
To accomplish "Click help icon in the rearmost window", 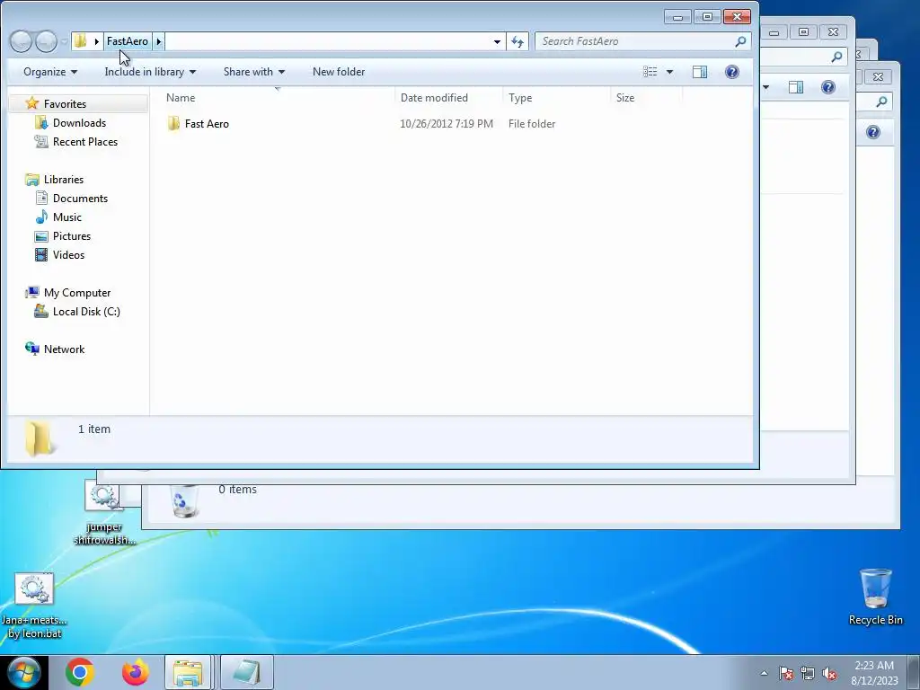I will pyautogui.click(x=873, y=132).
